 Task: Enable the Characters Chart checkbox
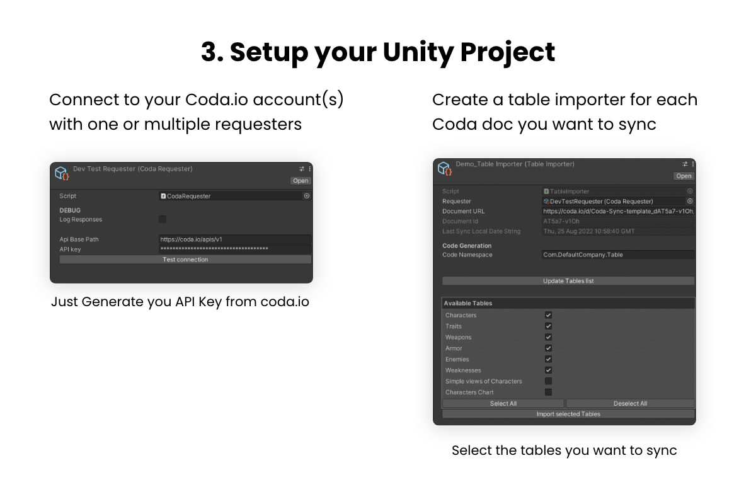(x=548, y=392)
